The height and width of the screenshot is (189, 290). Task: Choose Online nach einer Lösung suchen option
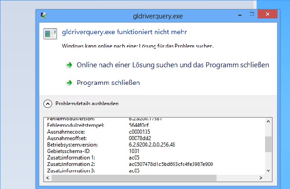[173, 65]
